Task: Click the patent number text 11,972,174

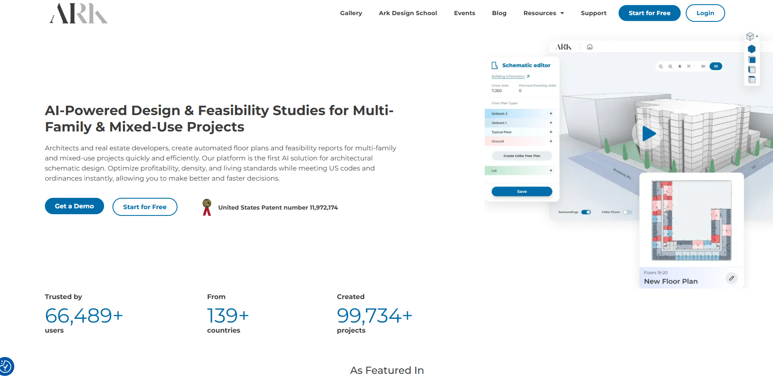Action: [324, 207]
